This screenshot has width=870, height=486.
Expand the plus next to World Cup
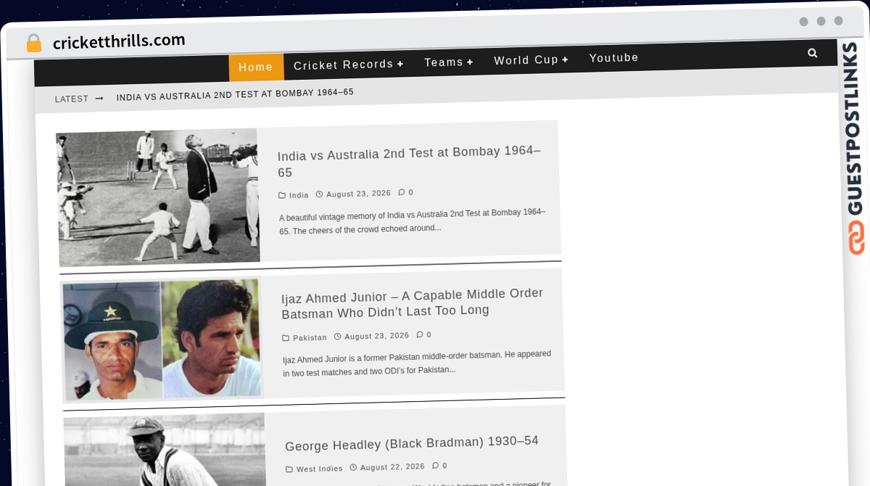tap(565, 59)
